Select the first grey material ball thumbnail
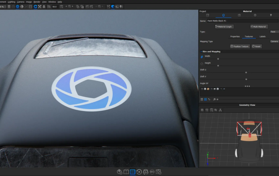Image resolution: width=279 pixels, height=176 pixels. (205, 89)
